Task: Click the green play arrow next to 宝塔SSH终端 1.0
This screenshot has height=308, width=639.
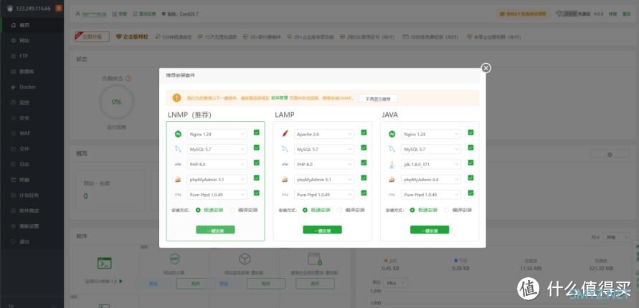Action: click(x=121, y=281)
